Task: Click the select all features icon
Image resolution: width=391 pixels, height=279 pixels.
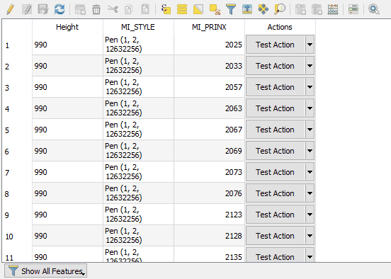Action: click(182, 9)
